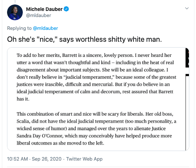This screenshot has width=196, height=168.
Task: Click the "Replying to" label text
Action: click(x=20, y=28)
